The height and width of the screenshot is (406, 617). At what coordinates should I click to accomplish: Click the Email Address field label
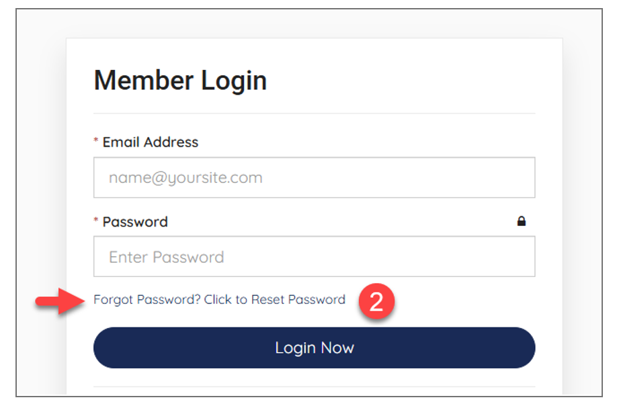tap(151, 142)
